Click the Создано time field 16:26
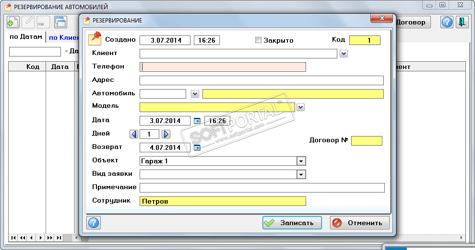 click(207, 40)
